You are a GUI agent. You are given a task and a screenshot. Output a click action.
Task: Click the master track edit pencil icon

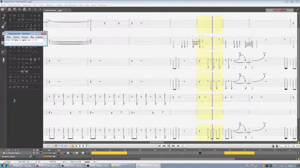pos(30,156)
